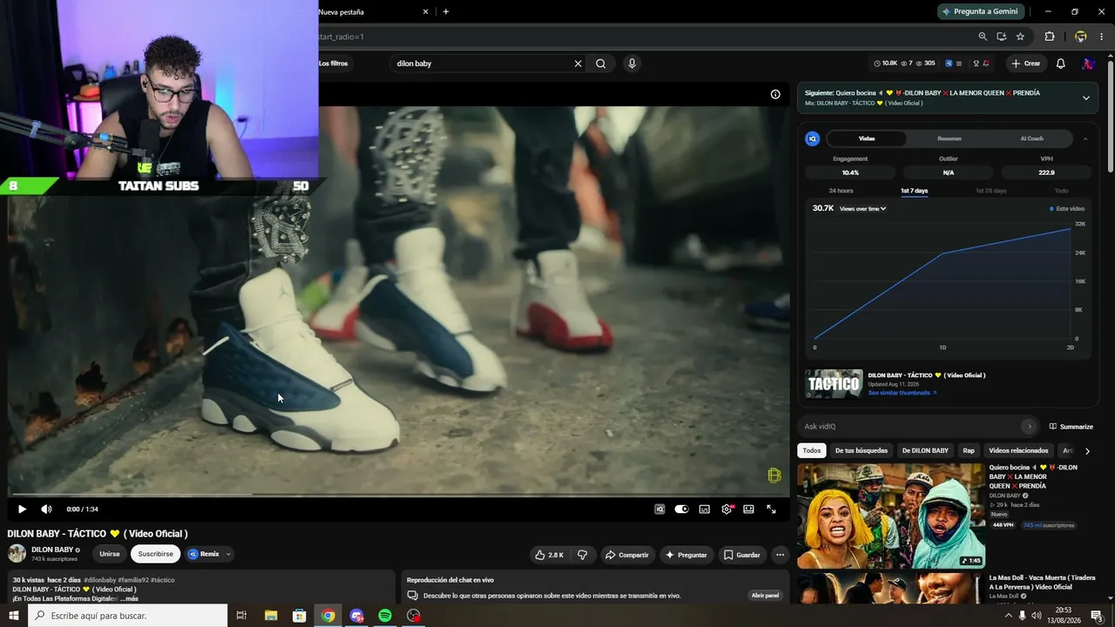Collapse the vidIQ panel with the up chevron
The image size is (1115, 627).
pyautogui.click(x=1085, y=138)
